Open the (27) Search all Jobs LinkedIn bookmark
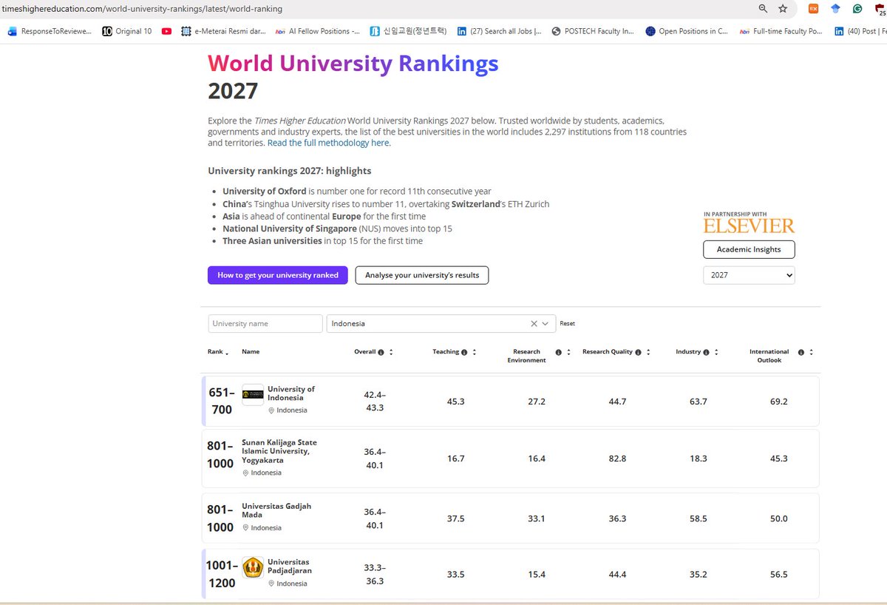Screen dimensions: 887x605 point(499,31)
